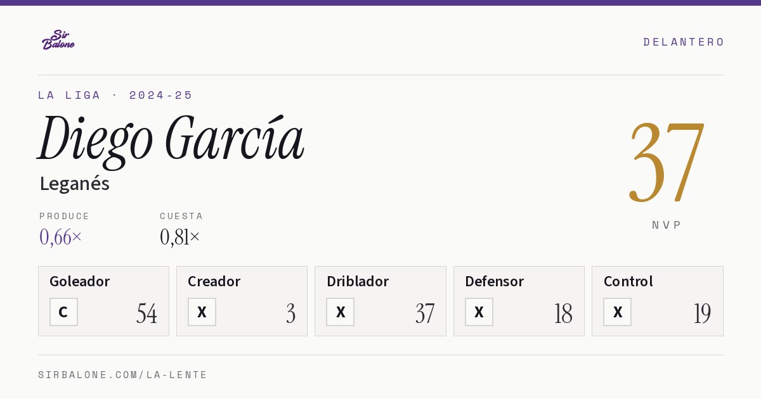Select the X grade badge in Control
This screenshot has width=761, height=399.
(x=618, y=312)
